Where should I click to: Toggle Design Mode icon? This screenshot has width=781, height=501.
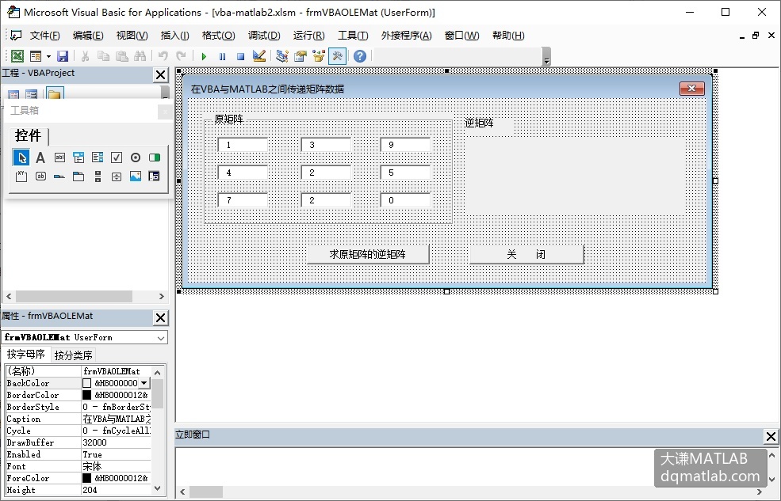pos(259,56)
